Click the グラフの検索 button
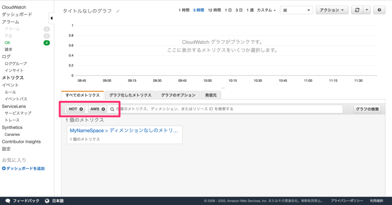The image size is (392, 205). pyautogui.click(x=367, y=109)
